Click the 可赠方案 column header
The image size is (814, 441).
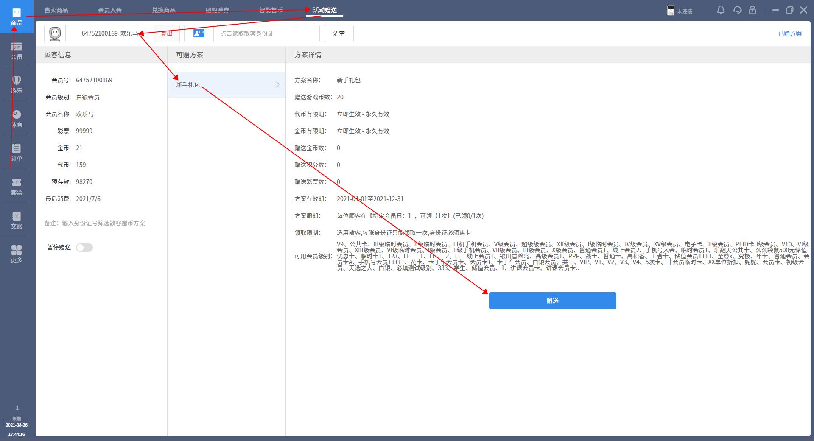click(190, 55)
